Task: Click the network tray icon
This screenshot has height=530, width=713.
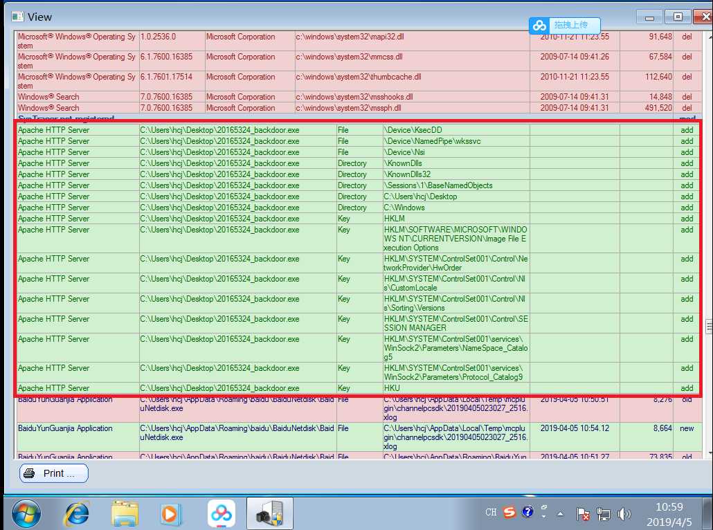Action: point(604,514)
